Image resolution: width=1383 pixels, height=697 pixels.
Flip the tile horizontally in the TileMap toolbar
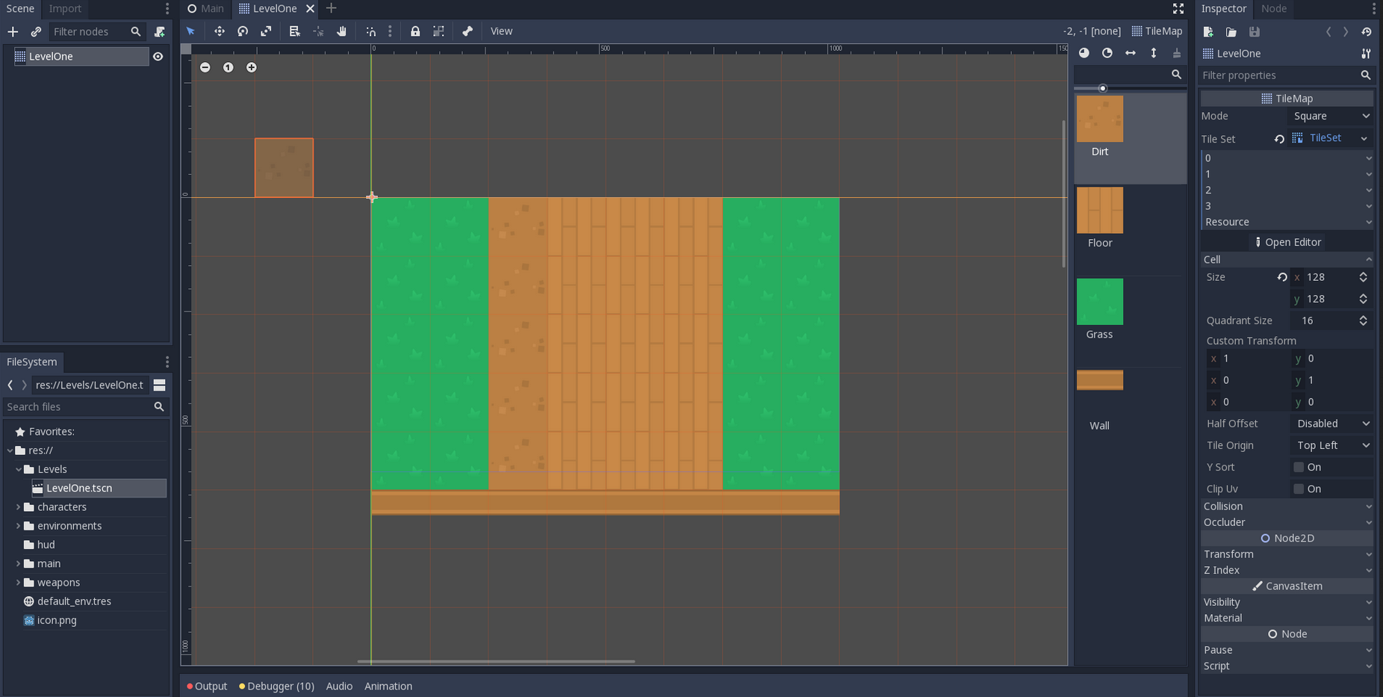tap(1131, 53)
